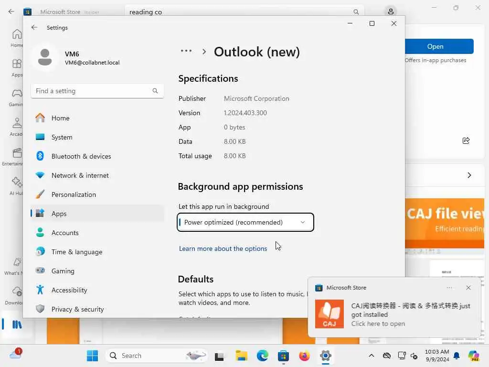This screenshot has height=367, width=489.
Task: Open Gaming in Microsoft Store sidebar
Action: tap(16, 97)
